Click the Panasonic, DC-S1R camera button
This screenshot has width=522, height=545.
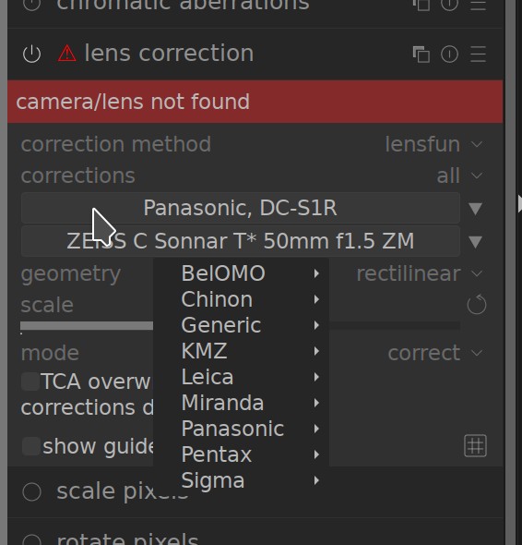click(241, 208)
